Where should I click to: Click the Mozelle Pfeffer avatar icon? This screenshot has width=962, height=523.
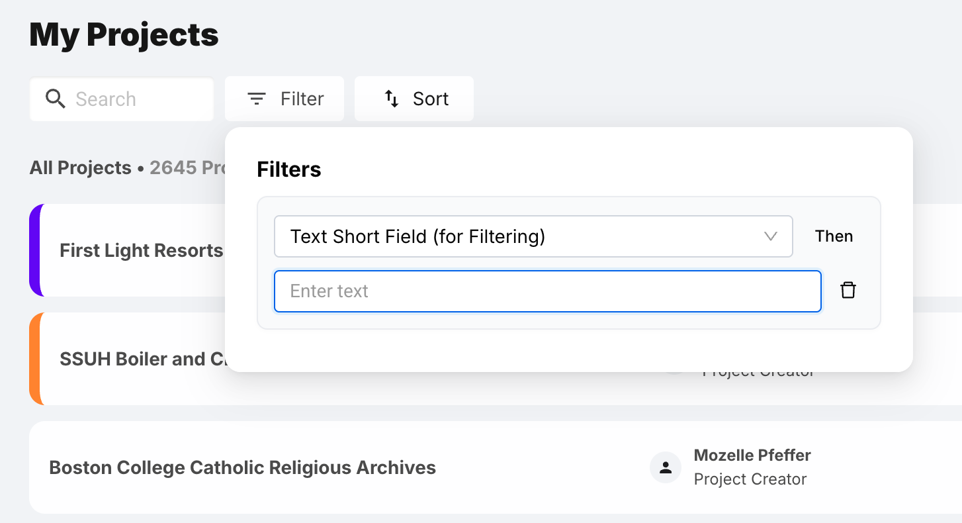pos(666,467)
